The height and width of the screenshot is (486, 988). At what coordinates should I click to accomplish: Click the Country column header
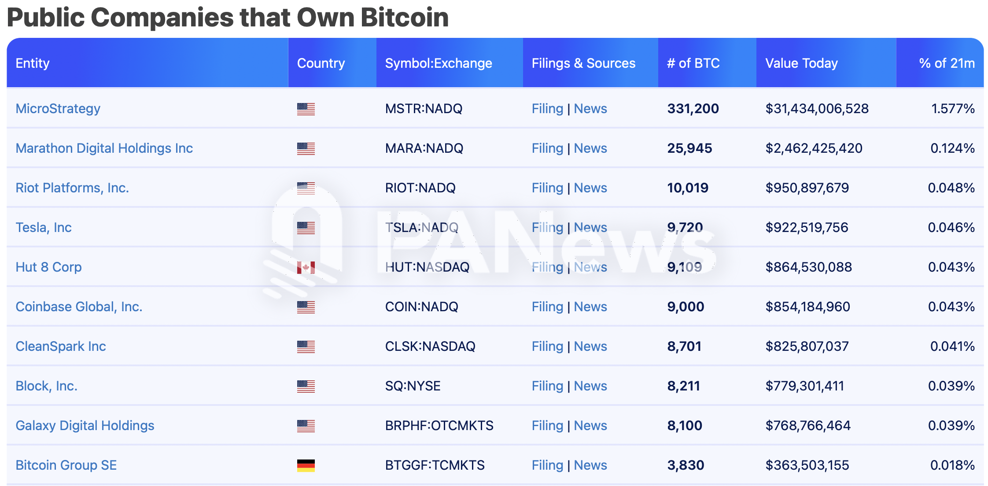(x=321, y=63)
